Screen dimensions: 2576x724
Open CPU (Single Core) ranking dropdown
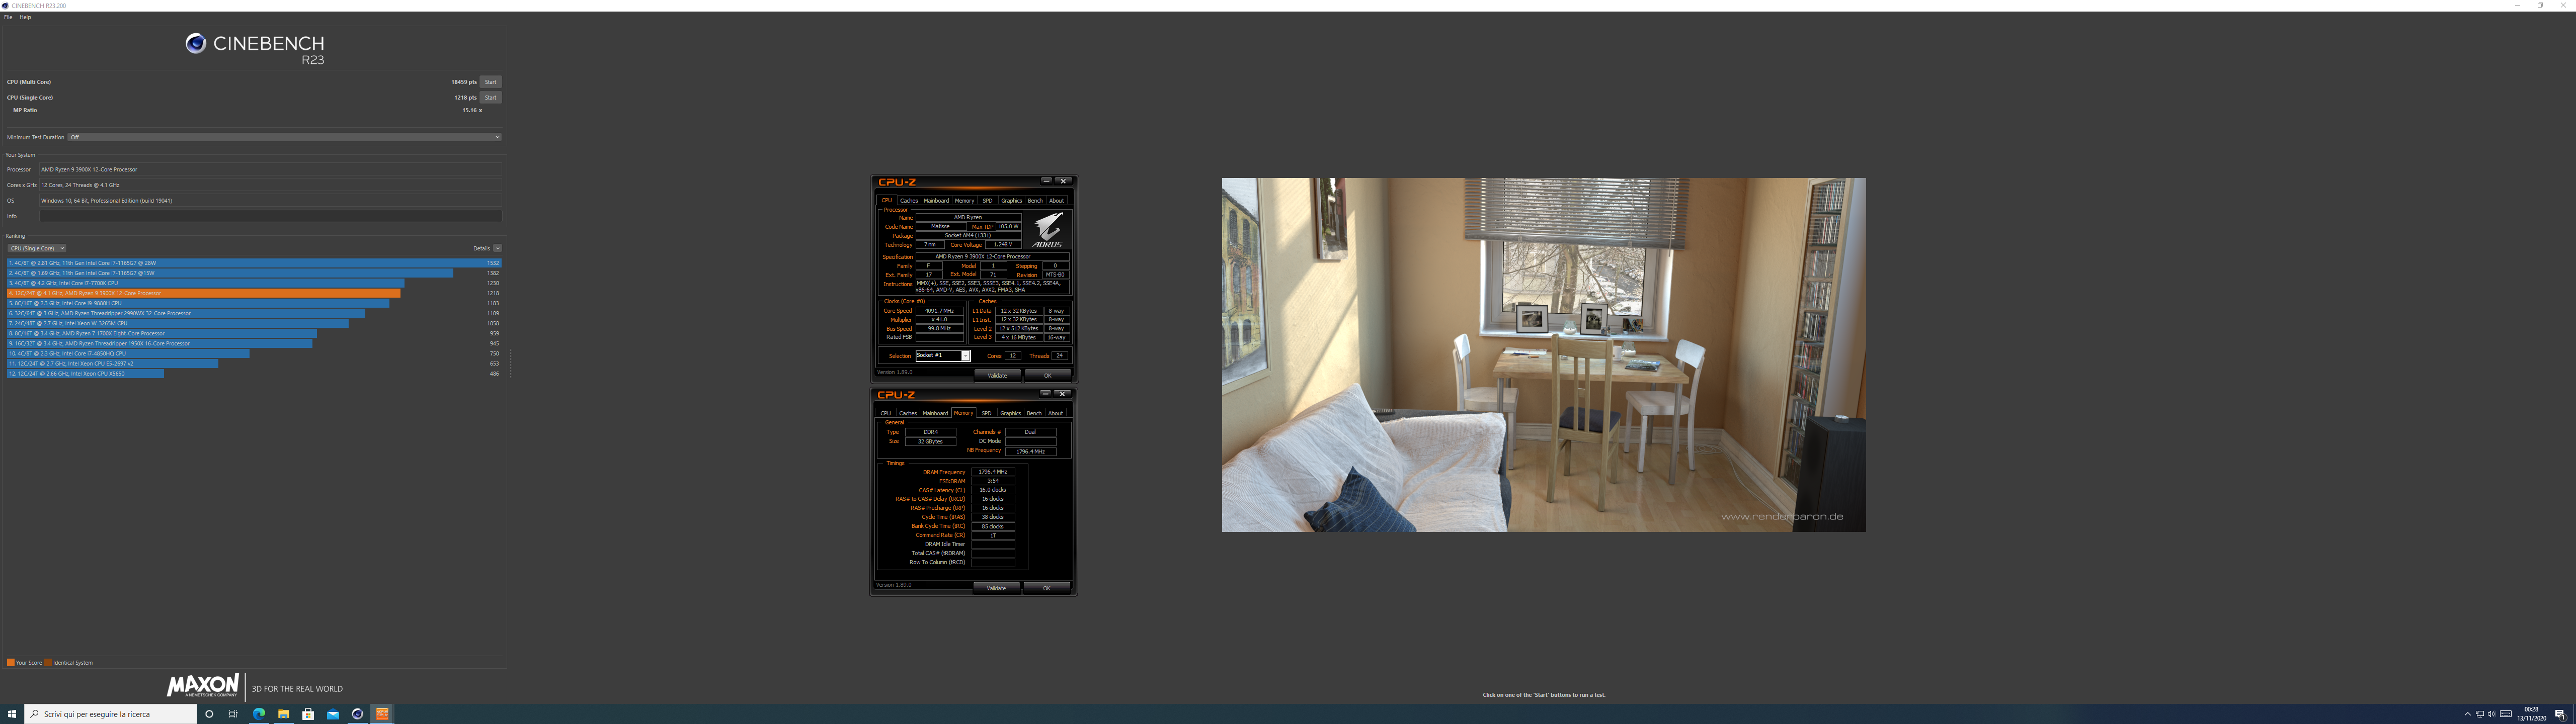pos(37,248)
